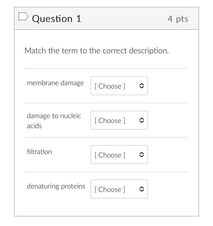
Task: Click the damage to nucleic acids label
Action: pyautogui.click(x=54, y=121)
